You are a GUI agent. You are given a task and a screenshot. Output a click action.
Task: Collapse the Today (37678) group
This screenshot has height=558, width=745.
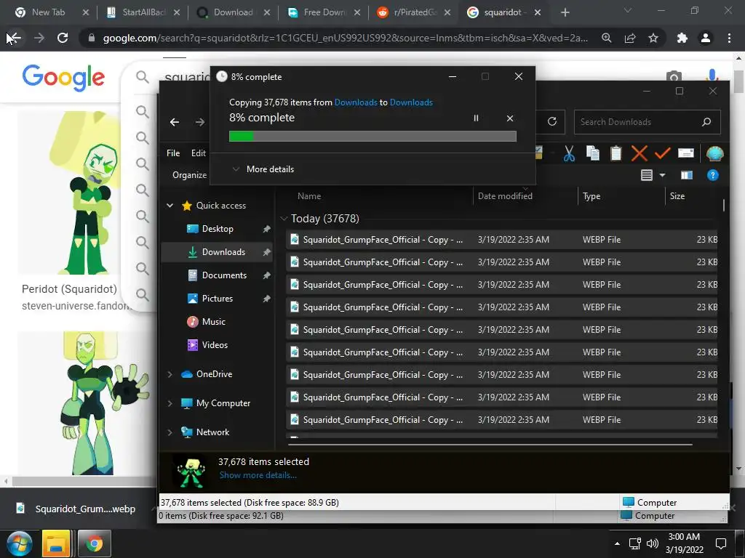[284, 219]
